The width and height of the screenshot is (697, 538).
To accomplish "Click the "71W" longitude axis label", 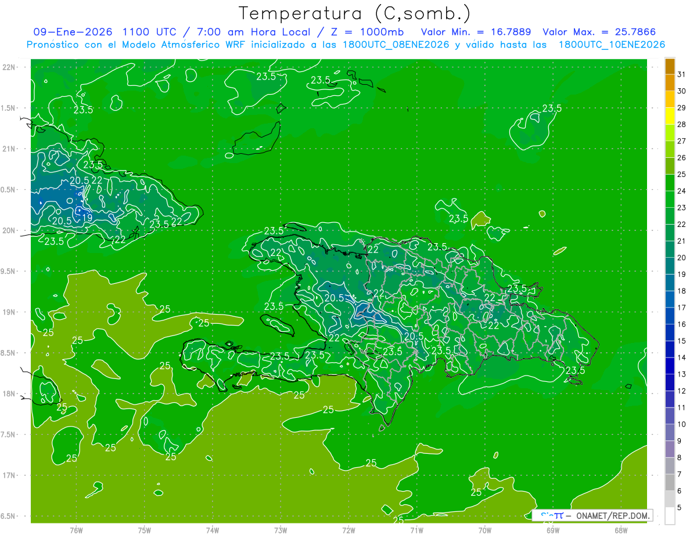I will 416,530.
